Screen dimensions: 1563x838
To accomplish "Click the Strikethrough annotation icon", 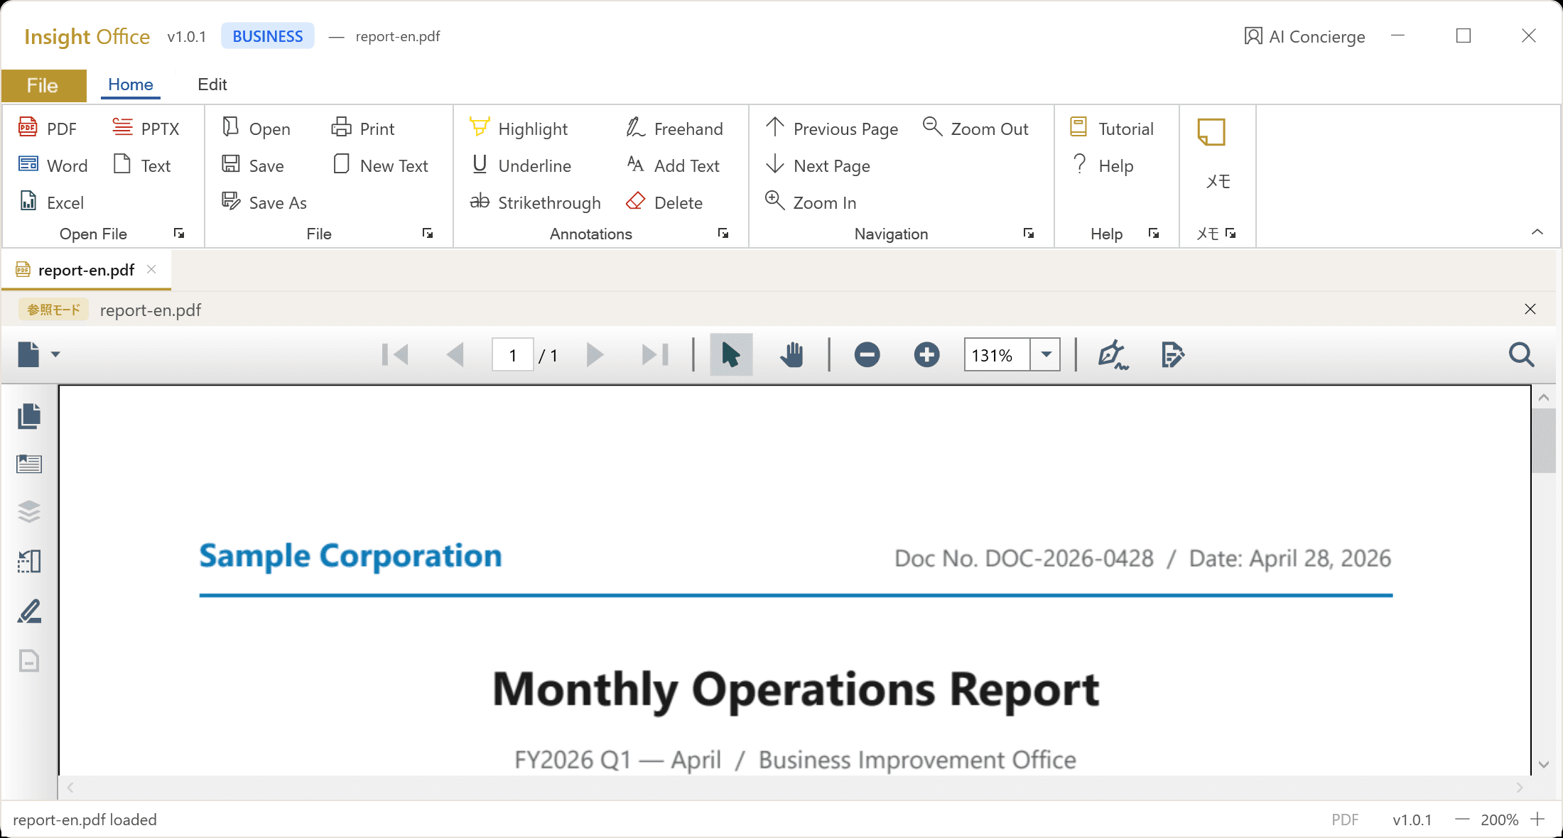I will click(x=480, y=202).
